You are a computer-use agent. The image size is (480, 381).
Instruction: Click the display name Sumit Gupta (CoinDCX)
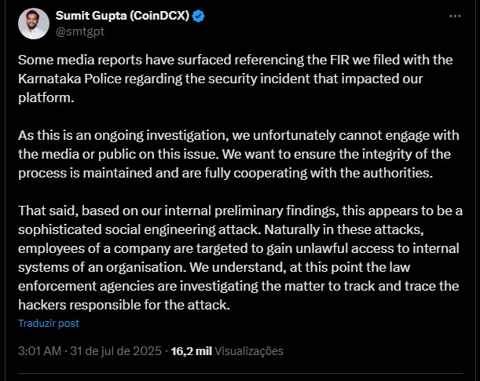(x=123, y=15)
